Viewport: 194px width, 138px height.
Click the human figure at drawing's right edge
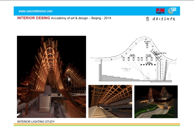(169, 76)
